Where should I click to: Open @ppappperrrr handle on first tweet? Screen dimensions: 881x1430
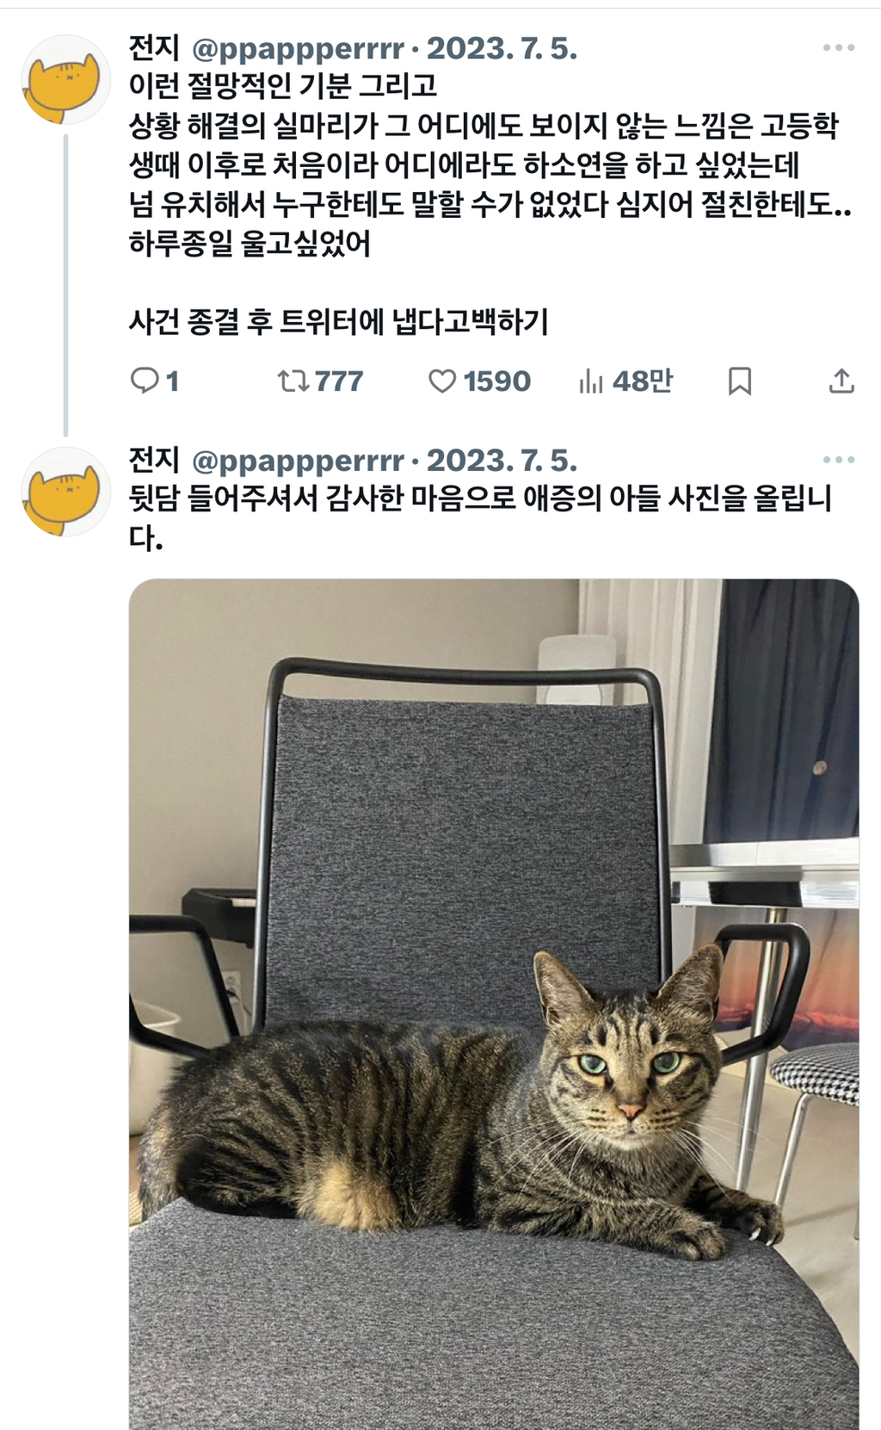pyautogui.click(x=298, y=49)
